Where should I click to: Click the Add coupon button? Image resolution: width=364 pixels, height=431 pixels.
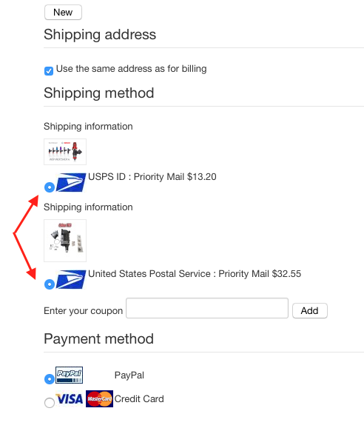click(310, 310)
